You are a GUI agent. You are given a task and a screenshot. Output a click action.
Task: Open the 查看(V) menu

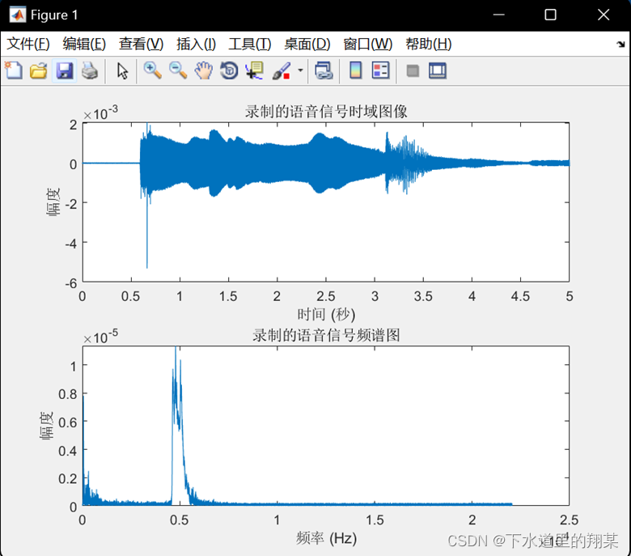pos(142,44)
